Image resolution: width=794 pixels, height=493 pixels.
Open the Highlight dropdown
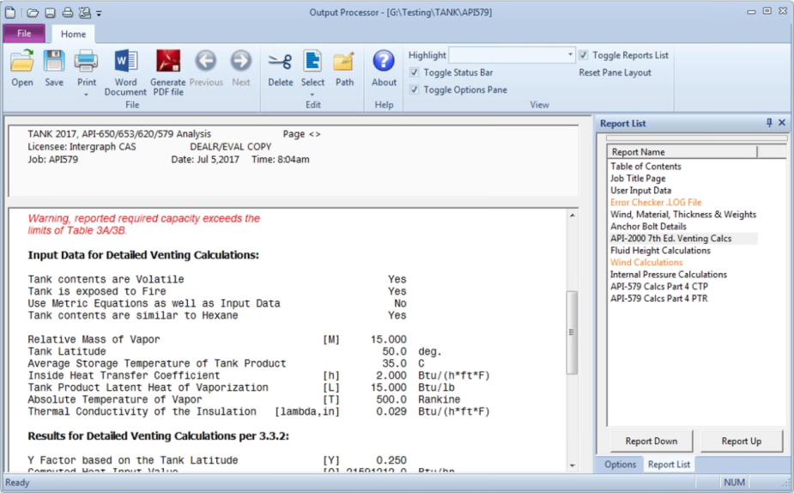570,54
